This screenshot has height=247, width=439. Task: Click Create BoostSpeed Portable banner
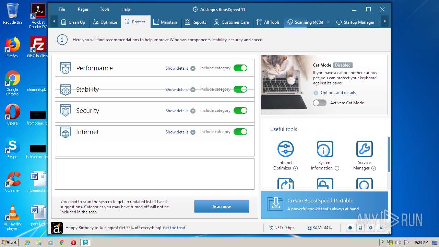(324, 205)
